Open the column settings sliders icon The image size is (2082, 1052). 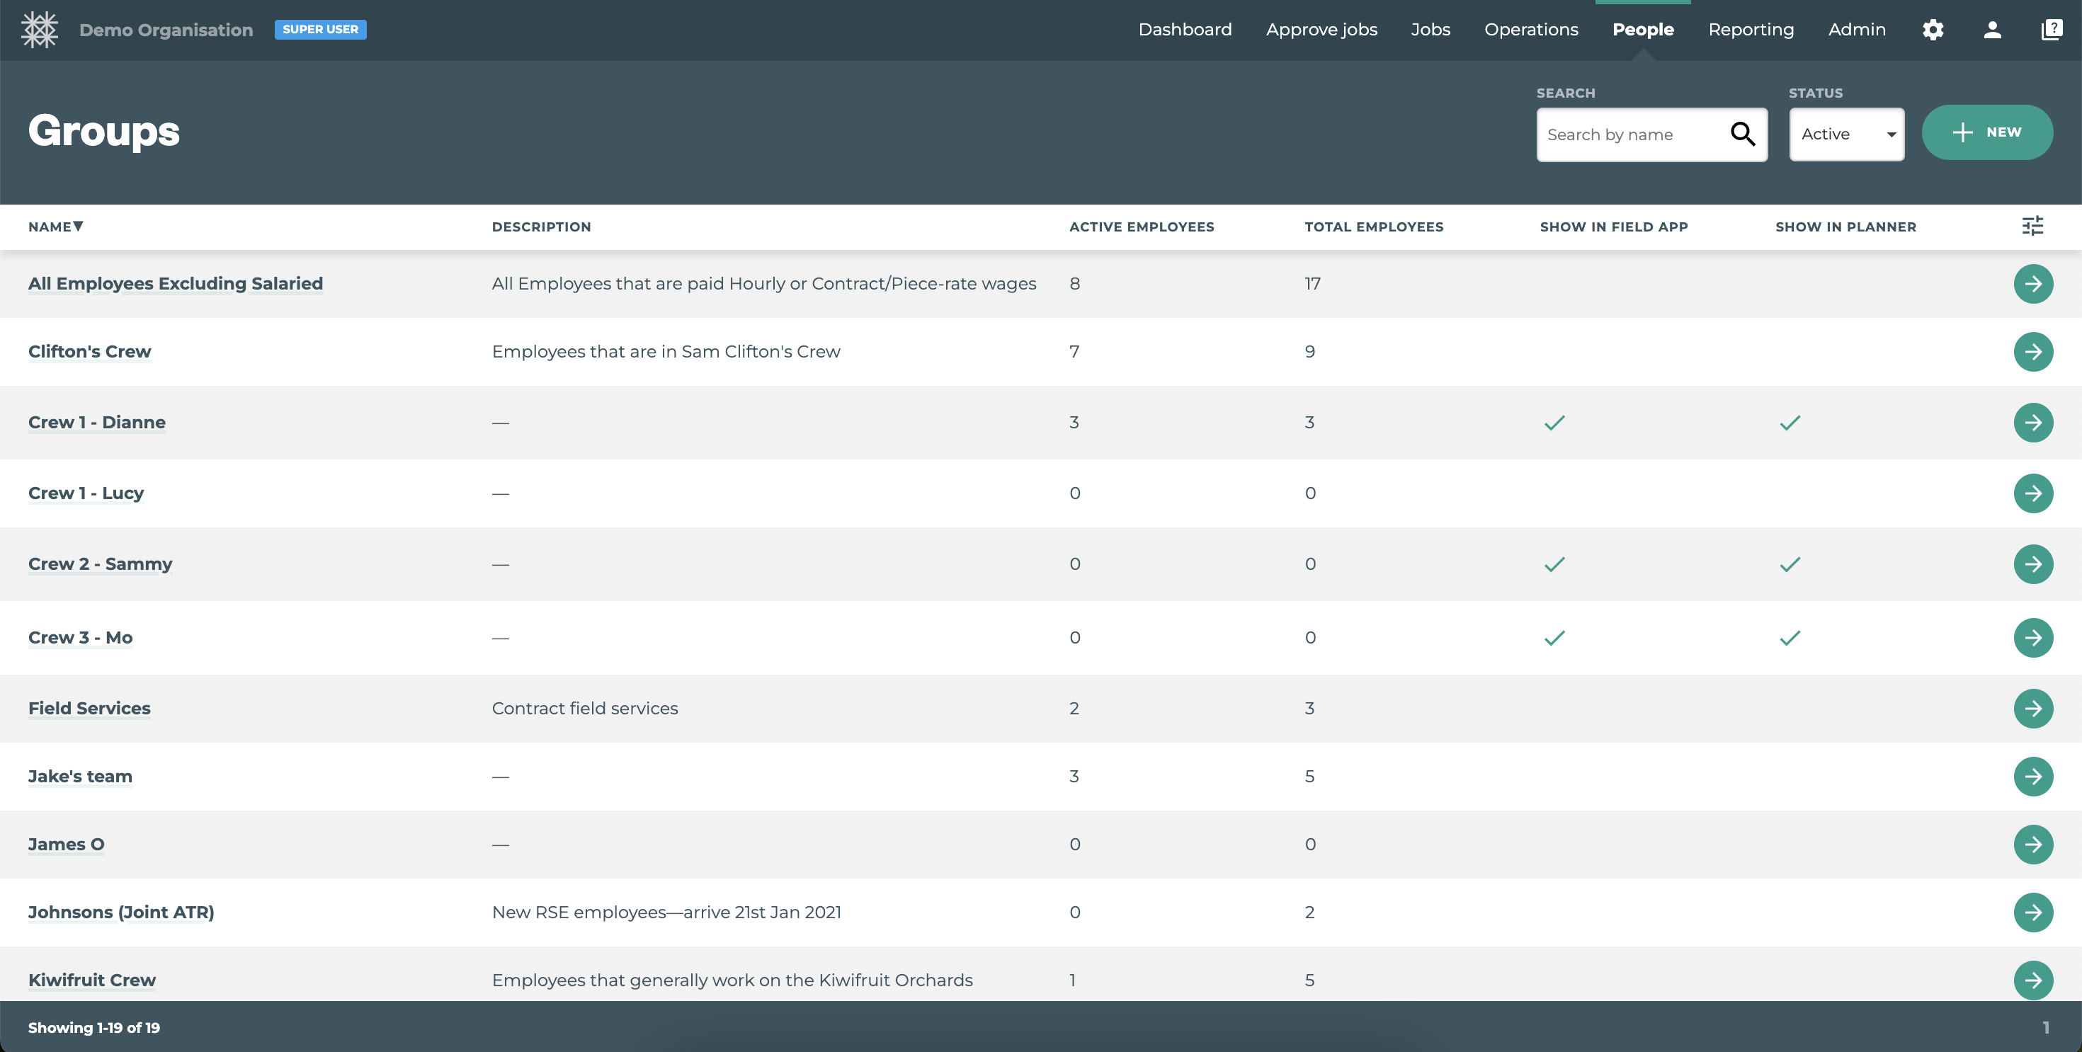tap(2032, 227)
